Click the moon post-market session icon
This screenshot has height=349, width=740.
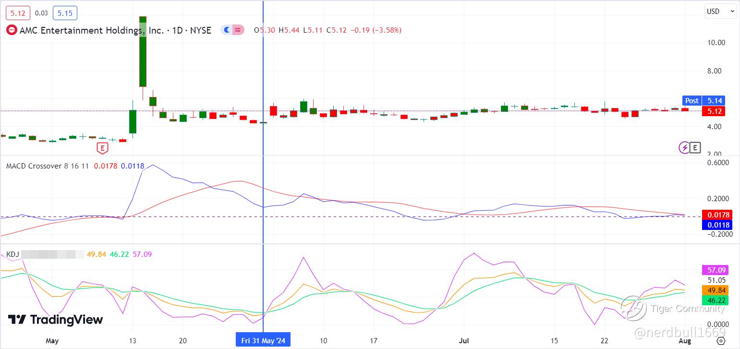point(226,30)
